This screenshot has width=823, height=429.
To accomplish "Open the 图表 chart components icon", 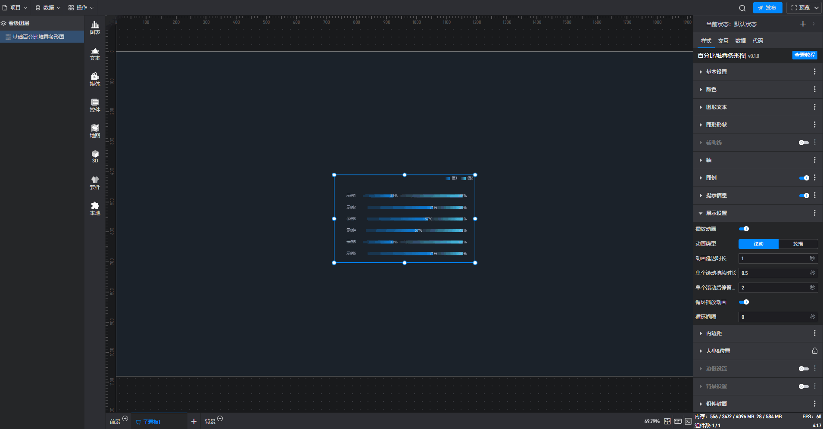I will 95,28.
